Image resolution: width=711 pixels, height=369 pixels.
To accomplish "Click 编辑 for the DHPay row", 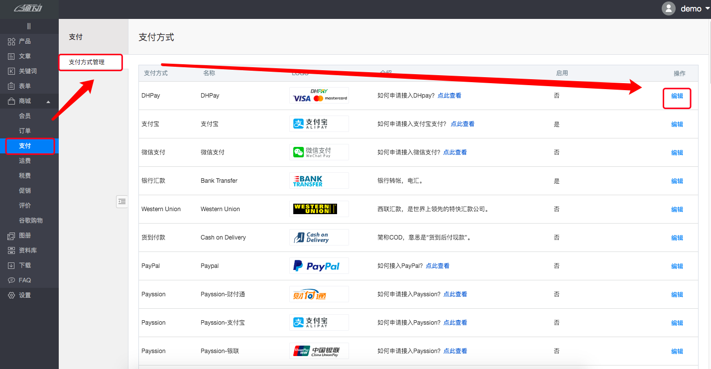I will 677,96.
